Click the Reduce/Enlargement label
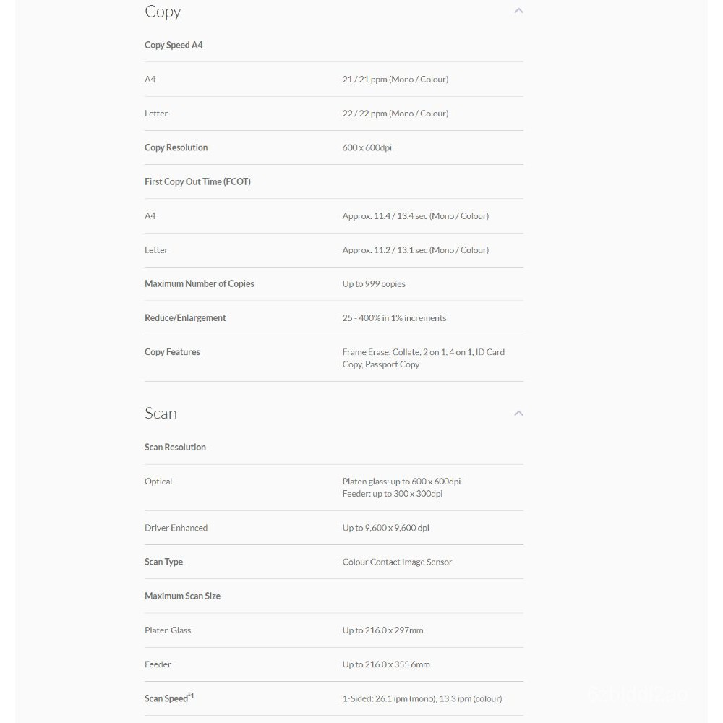Viewport: 723px width, 723px height. [185, 318]
